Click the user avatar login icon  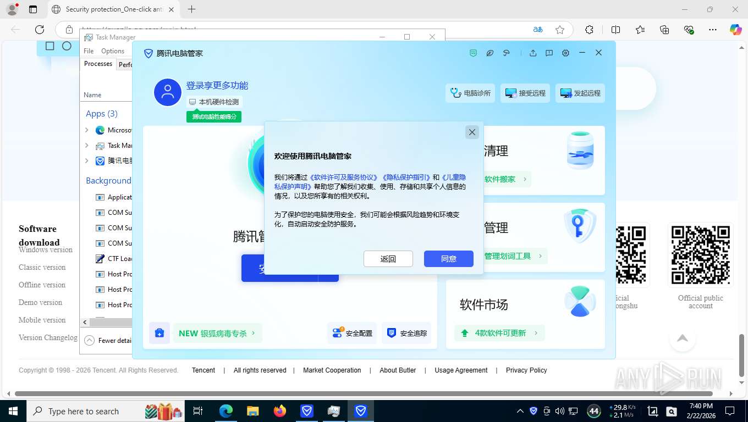pos(168,92)
